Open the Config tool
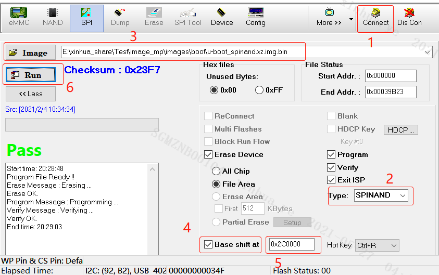Viewport: 439px width, 275px height. click(255, 17)
